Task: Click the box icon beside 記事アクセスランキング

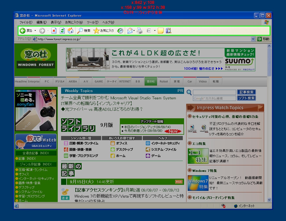Action: (65, 191)
